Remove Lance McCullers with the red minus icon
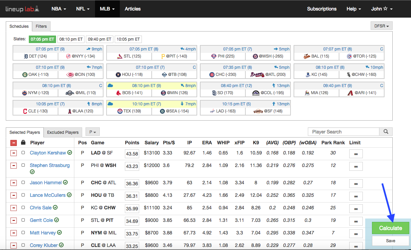The image size is (411, 250). [x=13, y=195]
